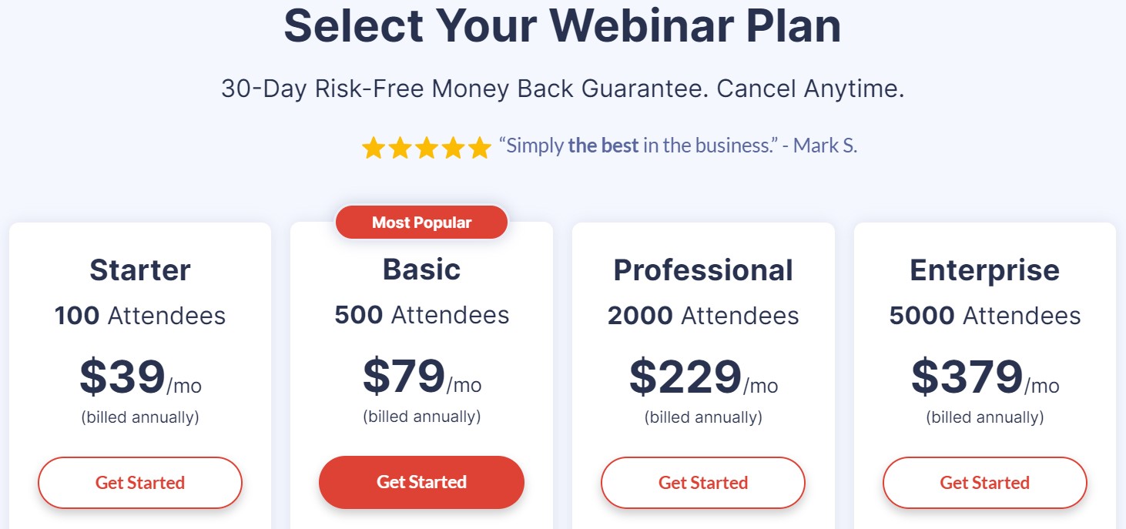Screen dimensions: 1126x529
Task: Click the third gold star icon
Action: 427,147
